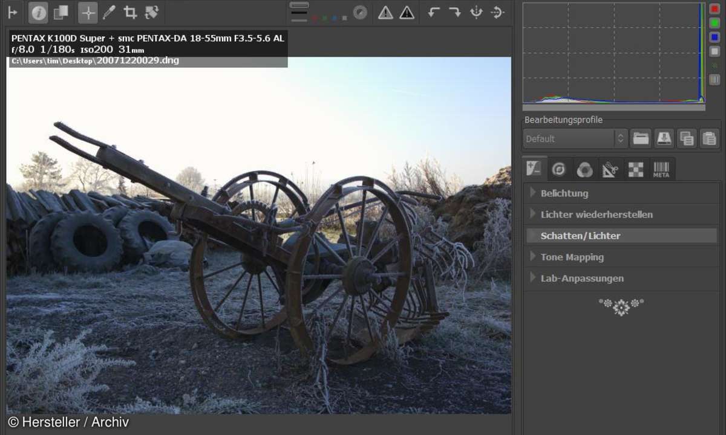Enable clipped highlights warning indicator
The height and width of the screenshot is (435, 726).
click(x=407, y=12)
